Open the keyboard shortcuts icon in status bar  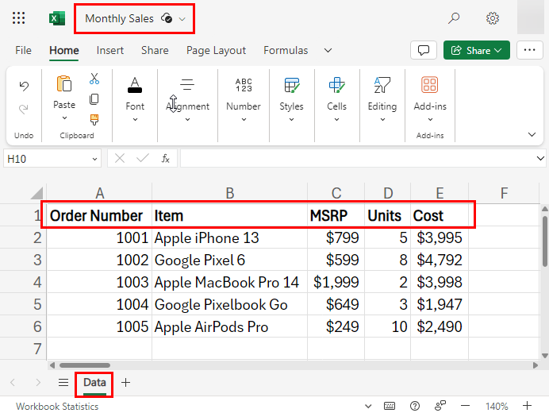[390, 406]
